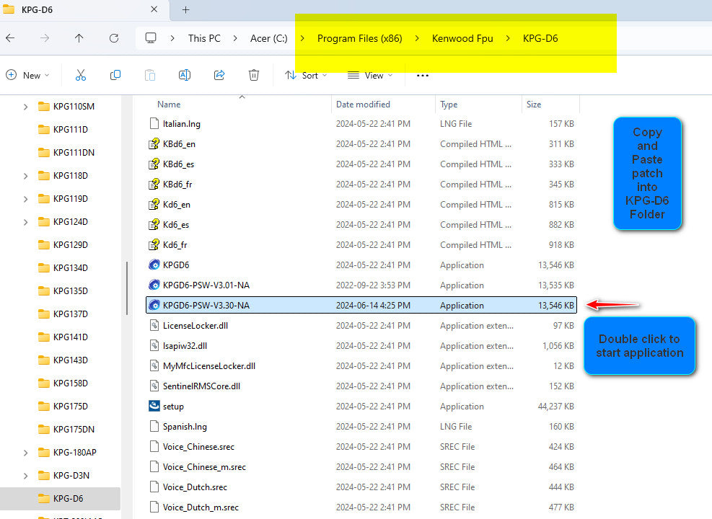Select KPG134D folder icon in sidebar
The width and height of the screenshot is (712, 519).
pos(43,267)
